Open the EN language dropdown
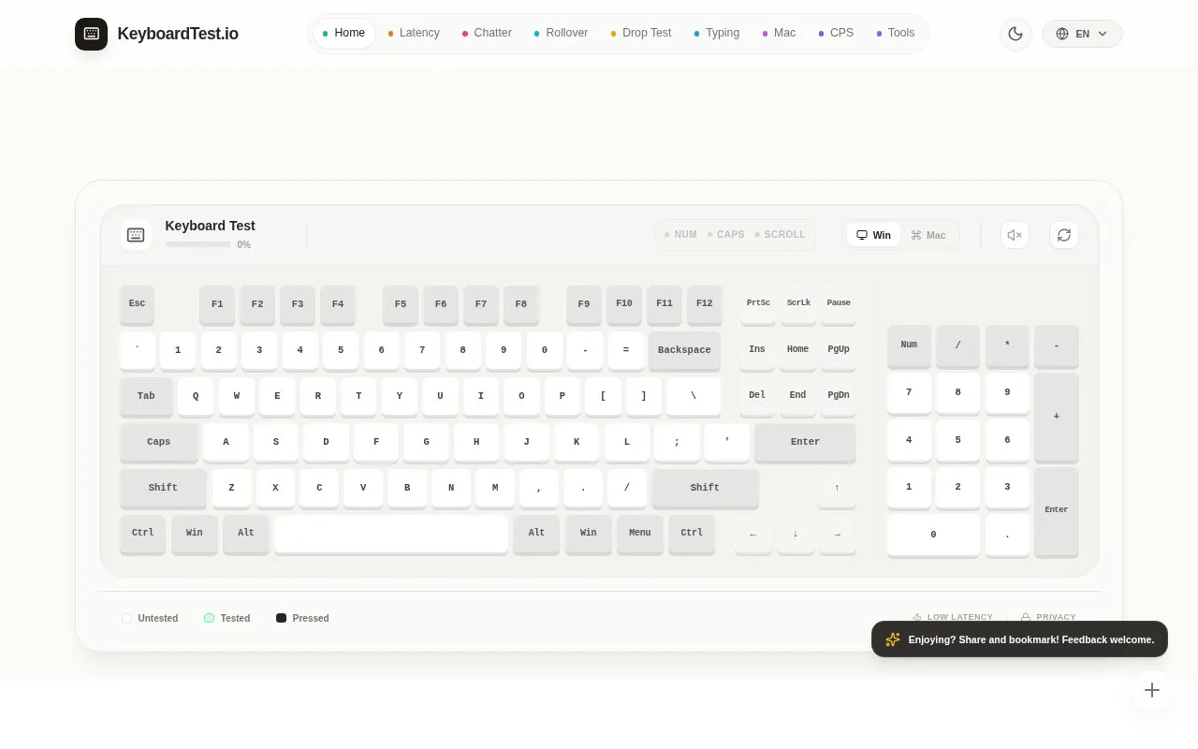1198x749 pixels. coord(1082,34)
